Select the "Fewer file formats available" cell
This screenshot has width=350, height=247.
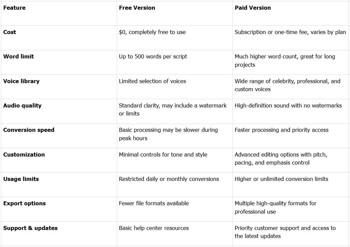click(154, 203)
